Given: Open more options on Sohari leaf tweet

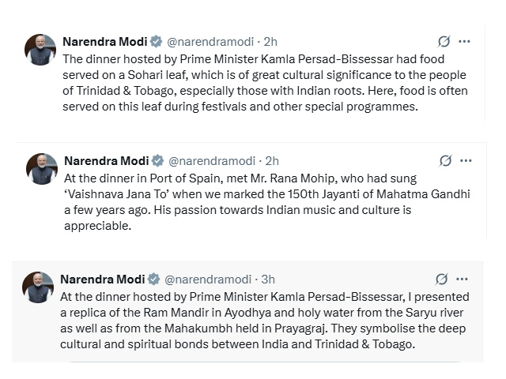Looking at the screenshot, I should 464,41.
